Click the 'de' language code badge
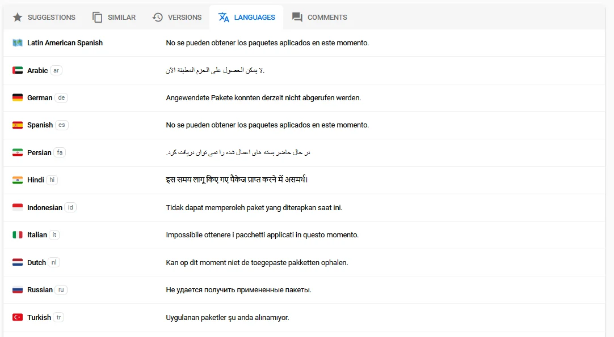 [x=61, y=97]
